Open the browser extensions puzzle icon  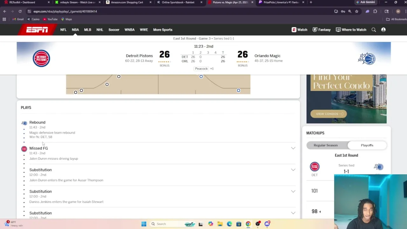(x=375, y=11)
